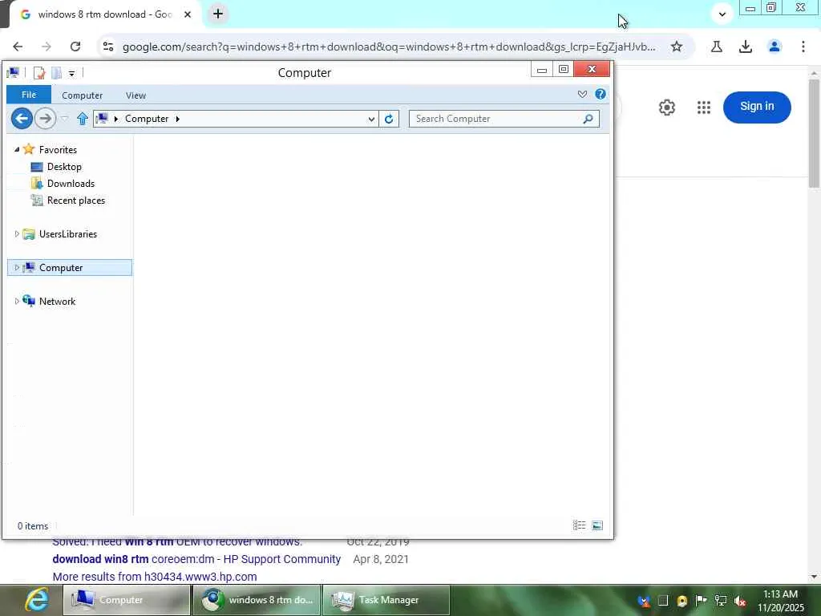Expand the arrow after Computer breadcrumb

pyautogui.click(x=177, y=119)
